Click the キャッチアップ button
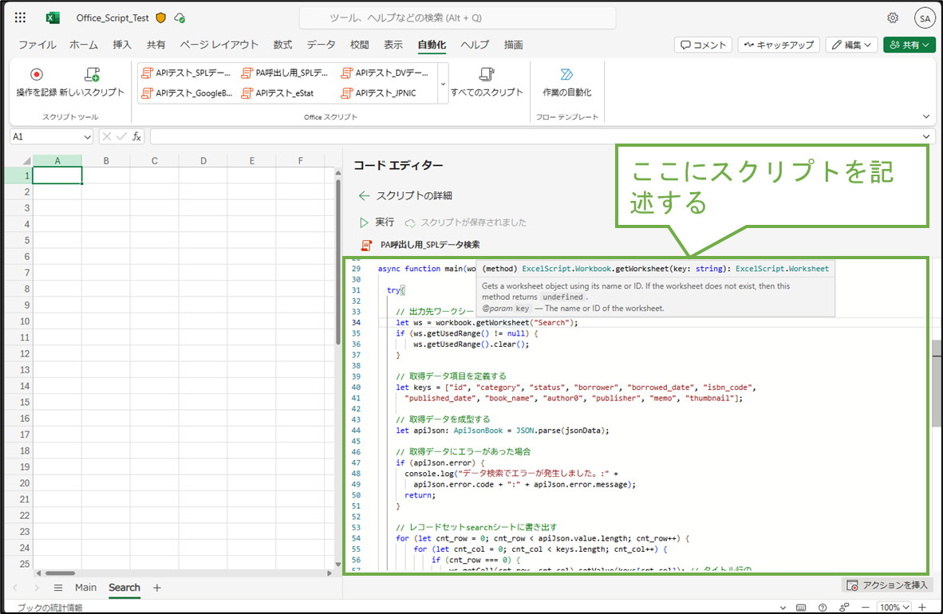 [779, 45]
